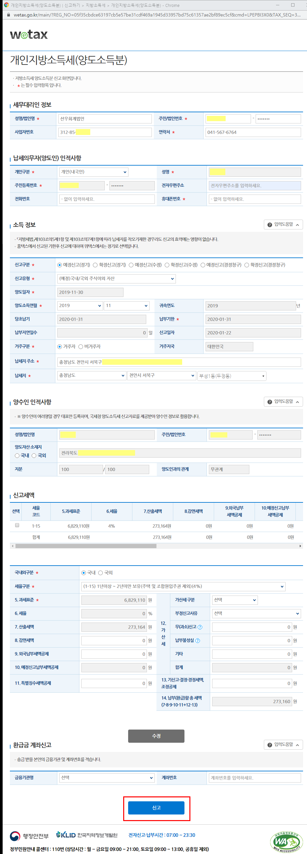This screenshot has height=854, width=307.
Task: Click the 8. 감면세액 amount field
Action: (x=114, y=641)
